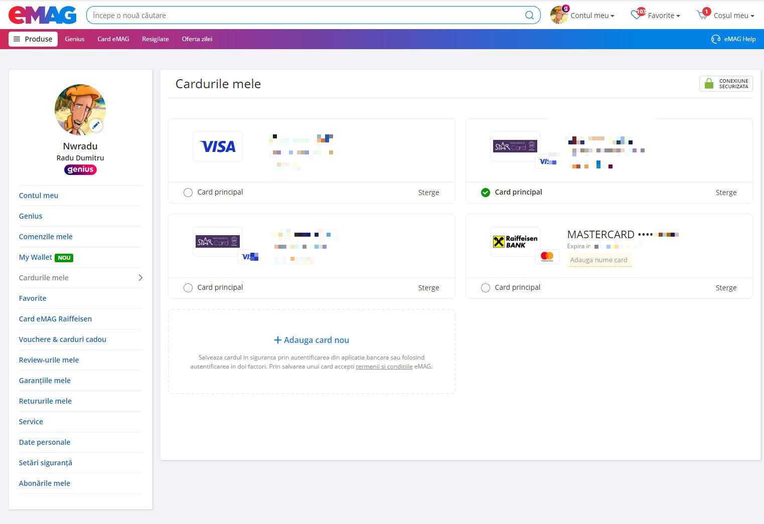
Task: Go to Contul meu in sidebar
Action: pyautogui.click(x=39, y=196)
